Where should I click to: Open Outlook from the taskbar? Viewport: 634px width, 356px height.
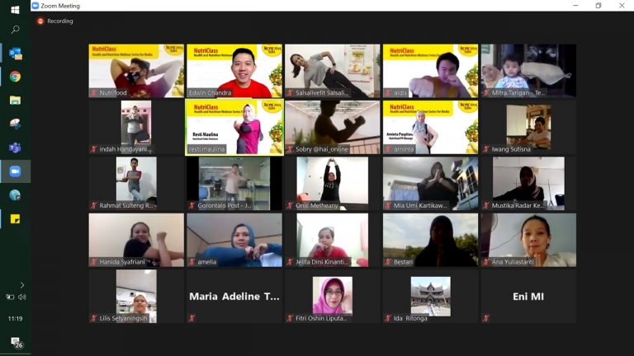15,54
